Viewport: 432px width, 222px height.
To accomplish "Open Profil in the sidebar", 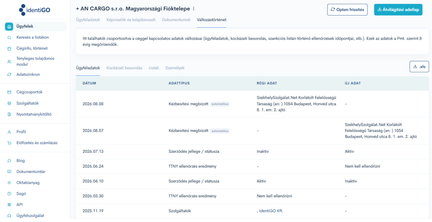I will coord(21,132).
